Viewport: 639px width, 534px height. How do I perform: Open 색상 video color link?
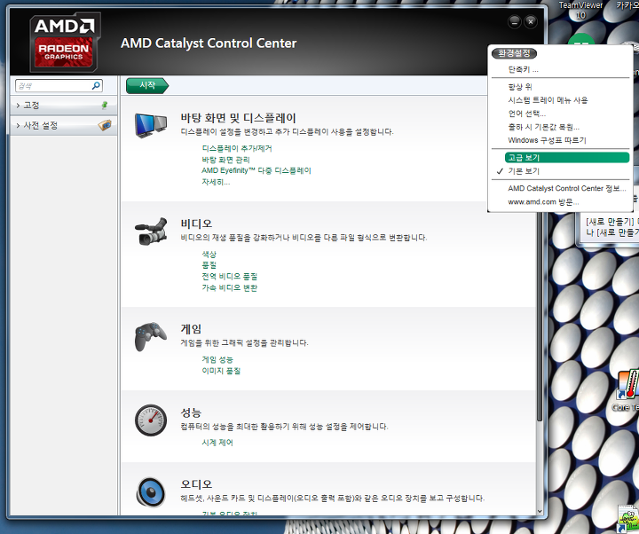pyautogui.click(x=209, y=255)
